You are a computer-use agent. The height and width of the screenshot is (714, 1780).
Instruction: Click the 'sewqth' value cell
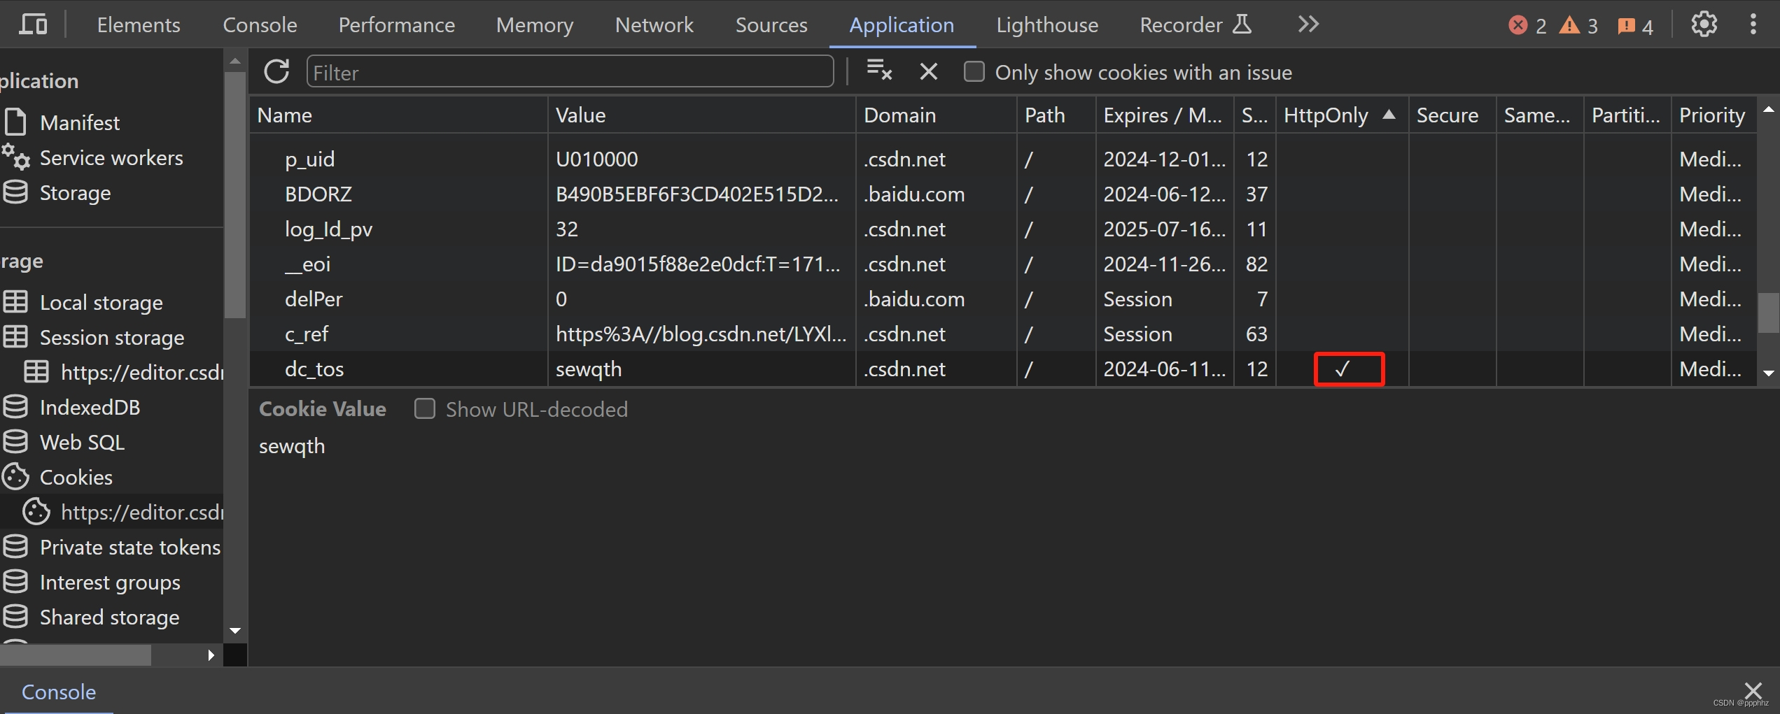pyautogui.click(x=701, y=369)
